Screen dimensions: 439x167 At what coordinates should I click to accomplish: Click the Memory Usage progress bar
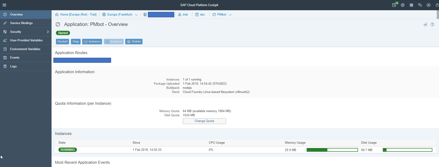[x=332, y=150]
